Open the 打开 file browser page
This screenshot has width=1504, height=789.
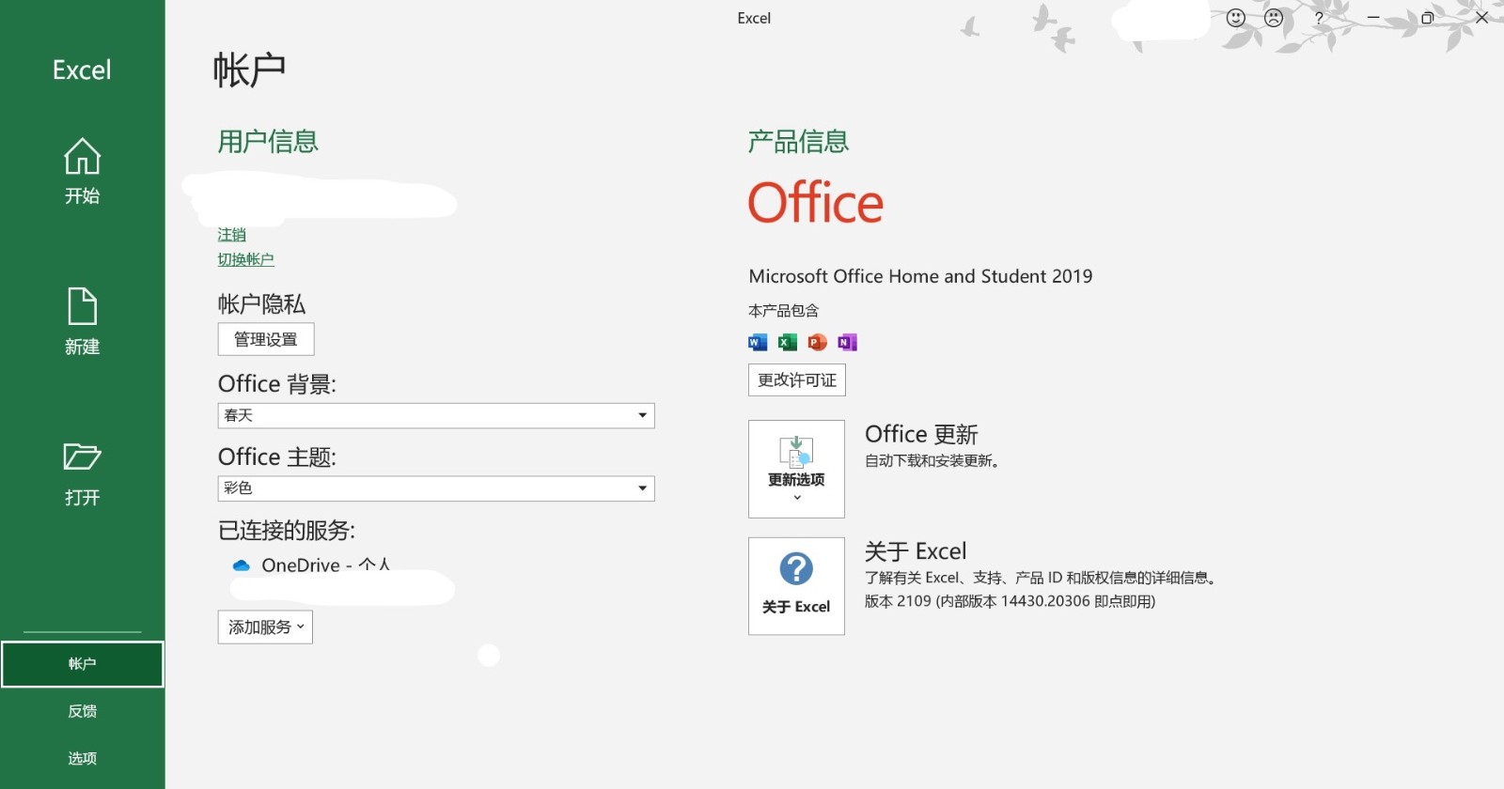82,473
